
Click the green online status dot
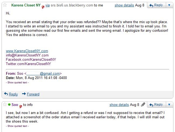(x=9, y=105)
